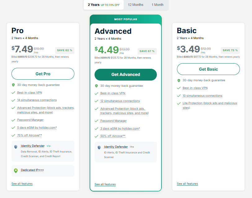Click the 3 days eSIM by holiday.com link
The height and width of the screenshot is (198, 252).
click(x=120, y=129)
